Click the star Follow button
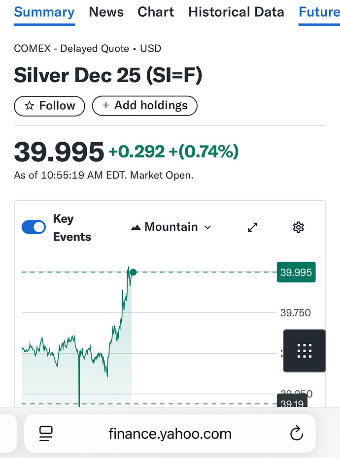The width and height of the screenshot is (340, 458). [x=50, y=106]
